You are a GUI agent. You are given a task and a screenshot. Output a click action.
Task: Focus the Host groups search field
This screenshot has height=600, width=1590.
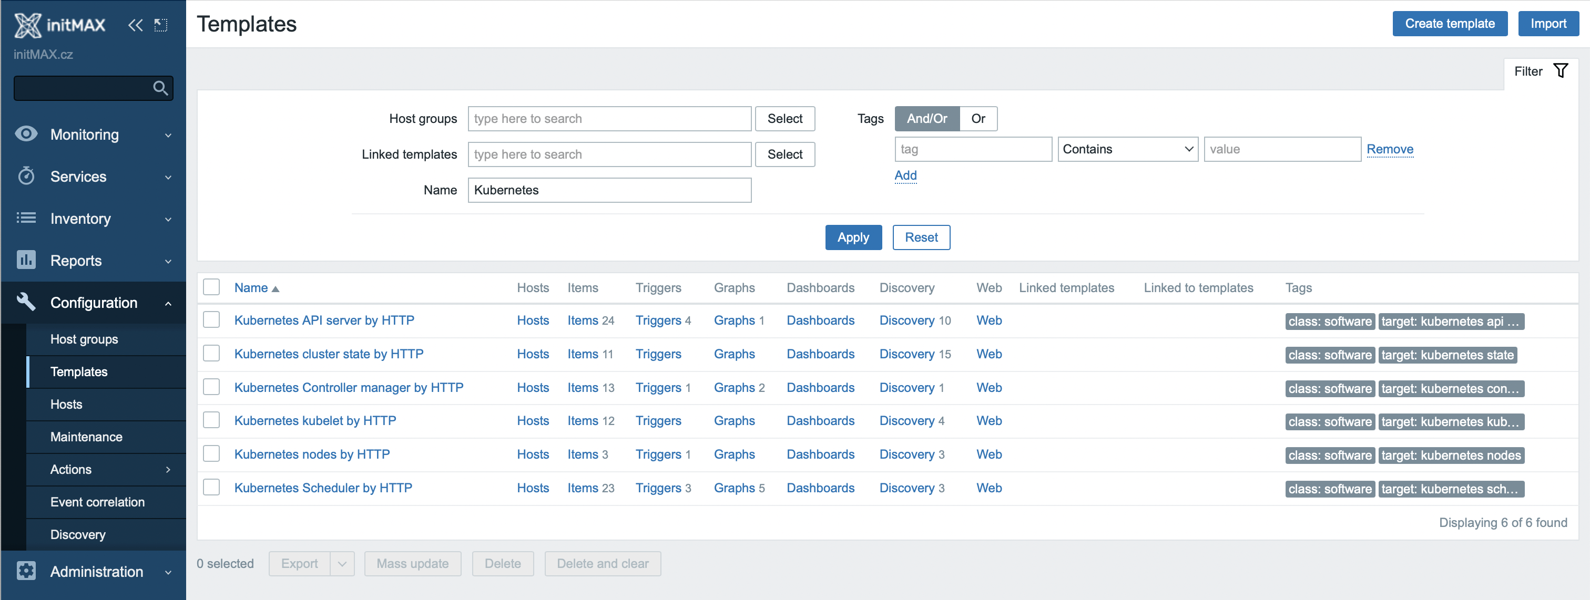[609, 118]
